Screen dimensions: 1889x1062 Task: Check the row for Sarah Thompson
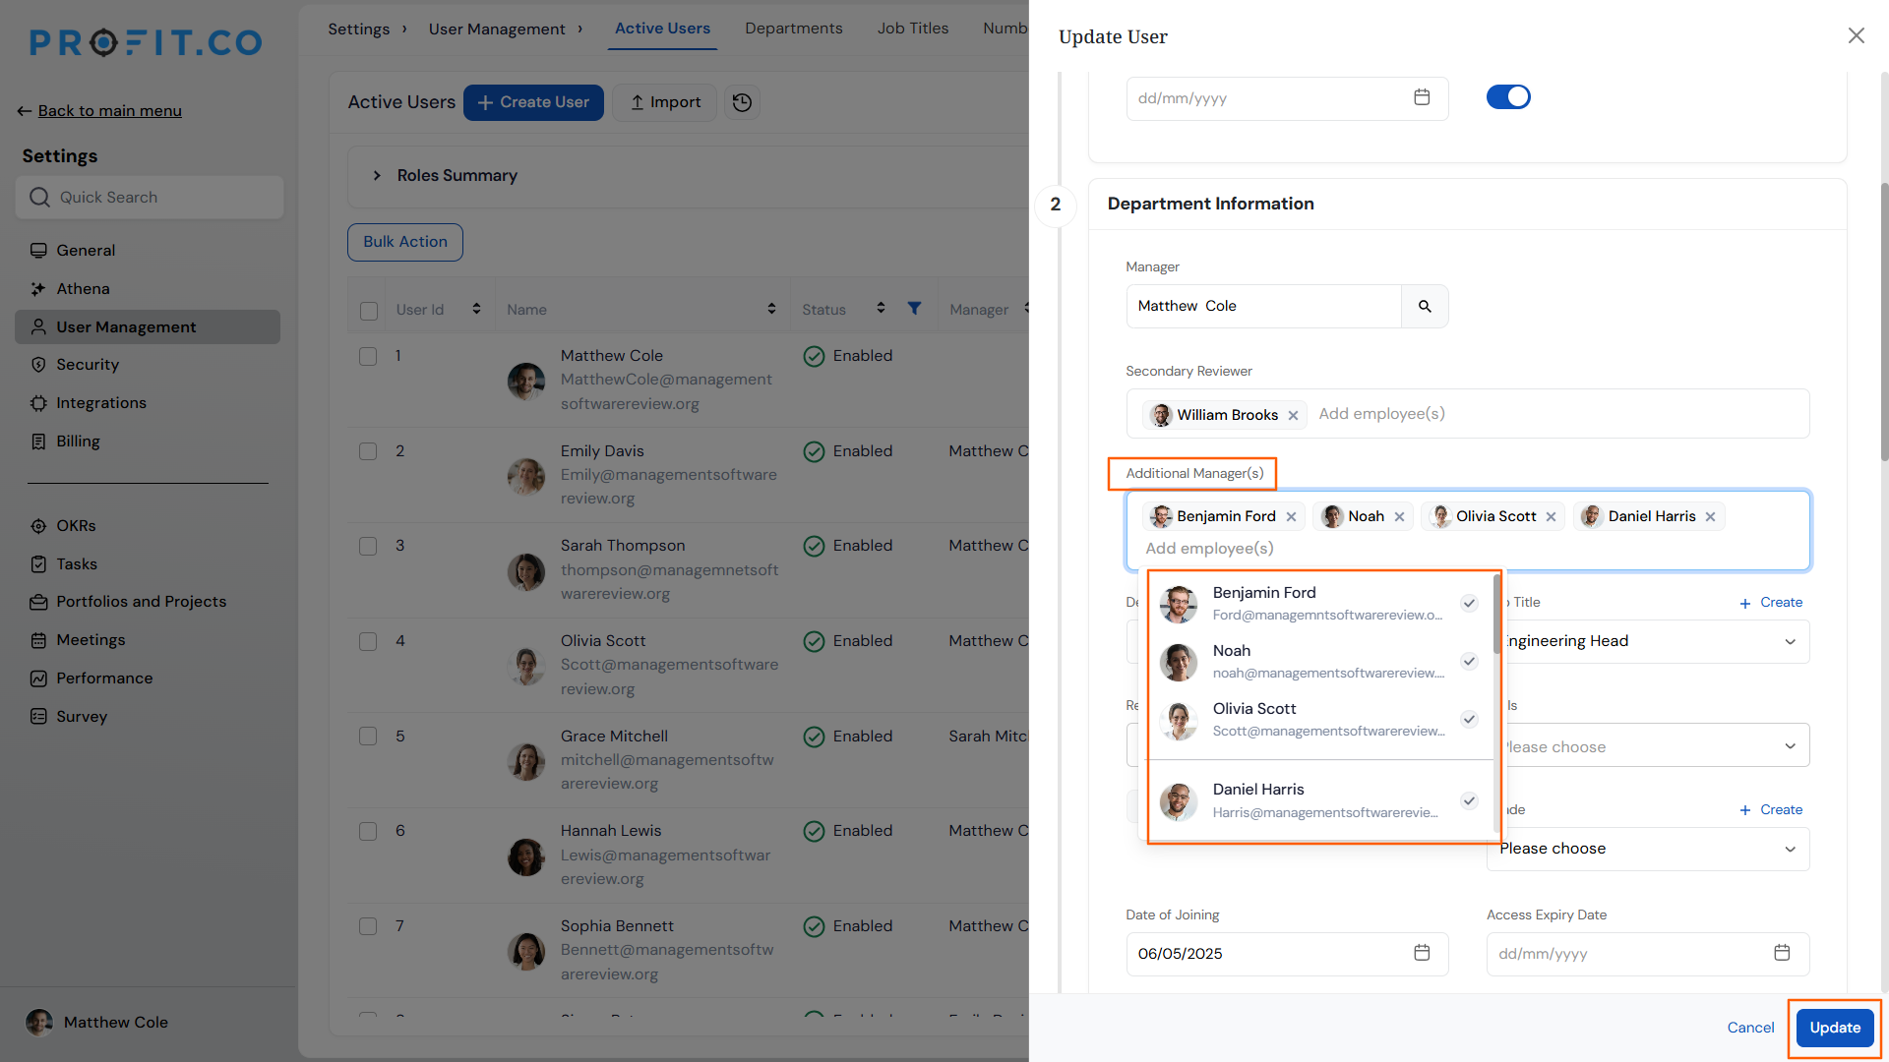point(368,546)
